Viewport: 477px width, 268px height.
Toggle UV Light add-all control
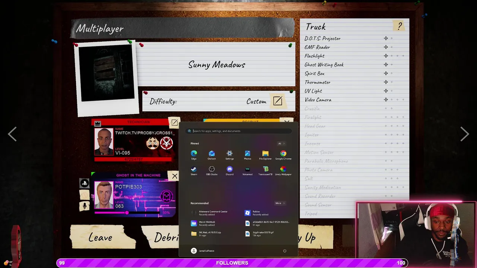click(386, 91)
